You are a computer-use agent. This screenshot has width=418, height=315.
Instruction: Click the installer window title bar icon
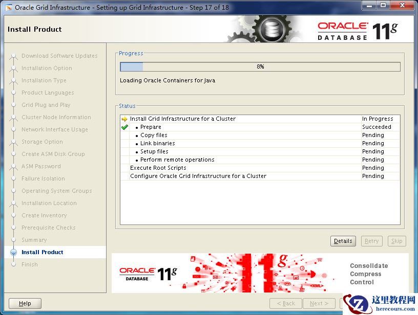coord(9,8)
